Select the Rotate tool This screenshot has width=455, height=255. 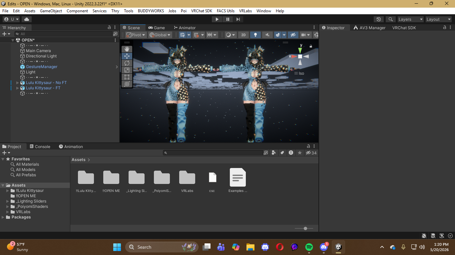[x=127, y=63]
